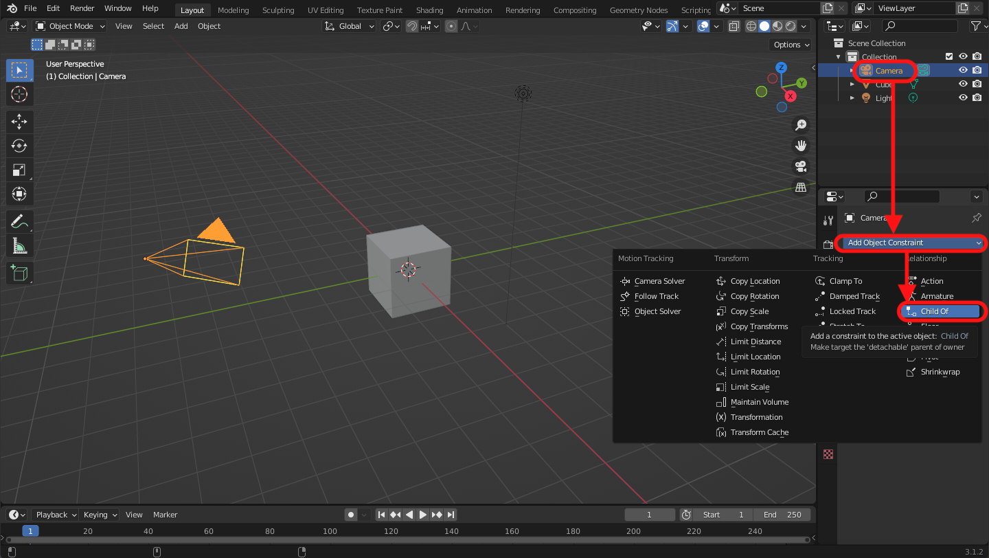Open the Object Mode dropdown
The image size is (989, 558).
70,26
